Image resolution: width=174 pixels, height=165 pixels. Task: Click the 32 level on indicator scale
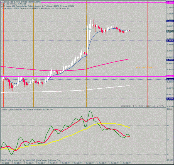tap(168, 154)
